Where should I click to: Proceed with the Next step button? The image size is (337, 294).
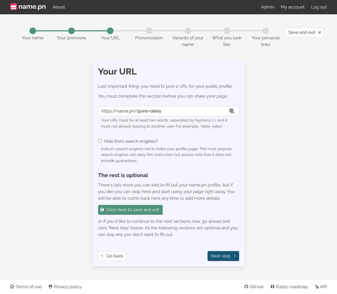pos(223,256)
